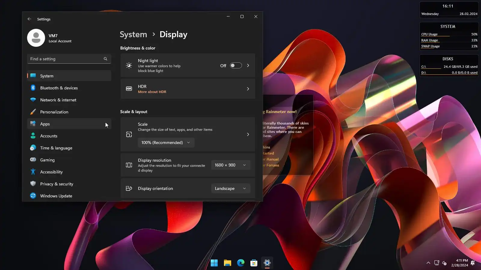Expand Night light settings chevron

tap(248, 65)
